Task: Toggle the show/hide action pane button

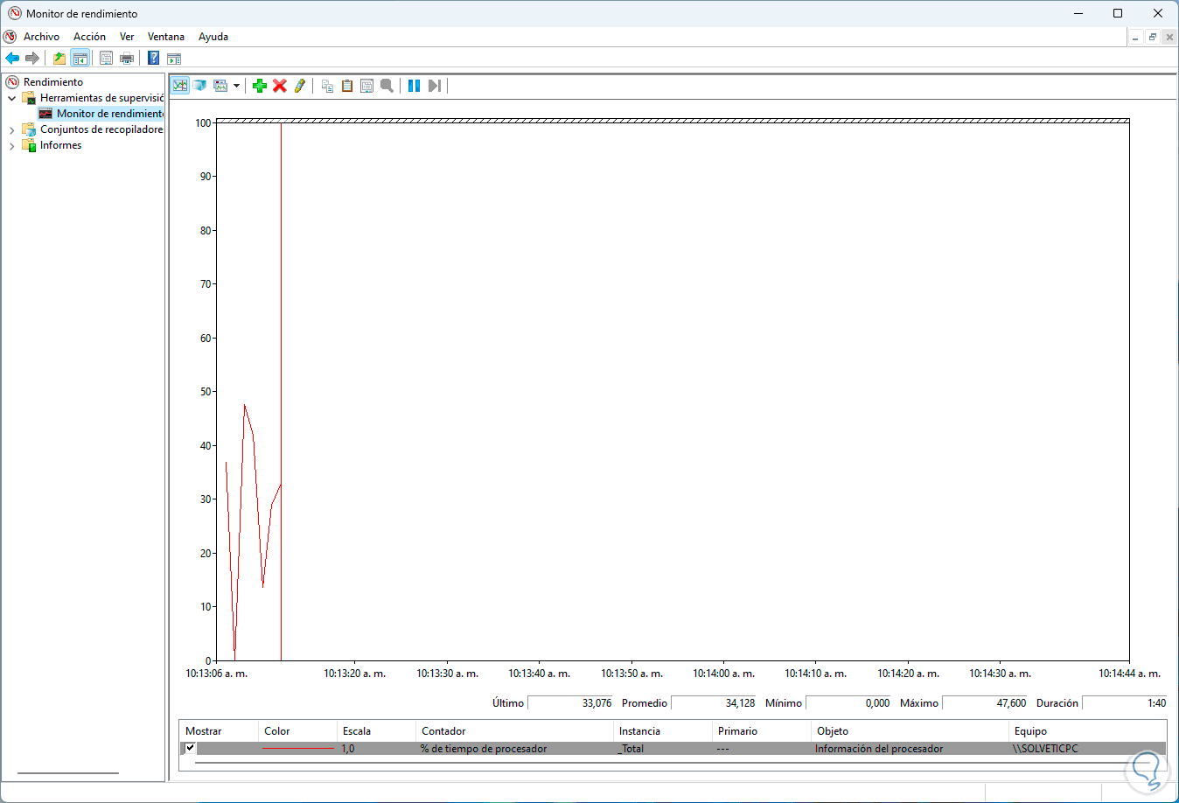Action: tap(174, 59)
